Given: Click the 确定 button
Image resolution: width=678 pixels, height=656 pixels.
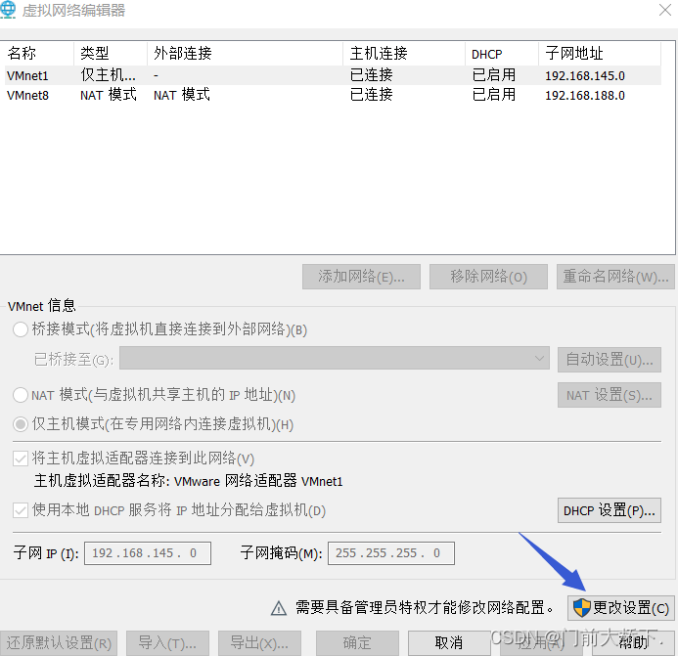Looking at the screenshot, I should [x=357, y=643].
